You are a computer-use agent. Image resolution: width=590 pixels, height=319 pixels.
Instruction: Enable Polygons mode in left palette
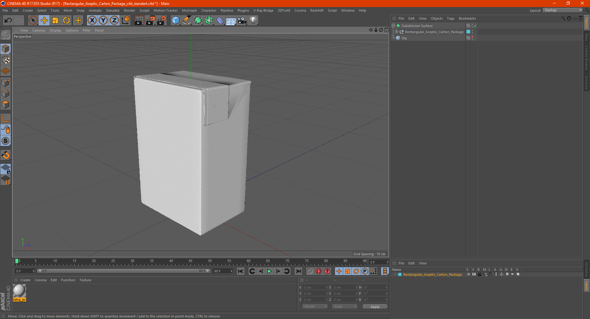coord(6,105)
